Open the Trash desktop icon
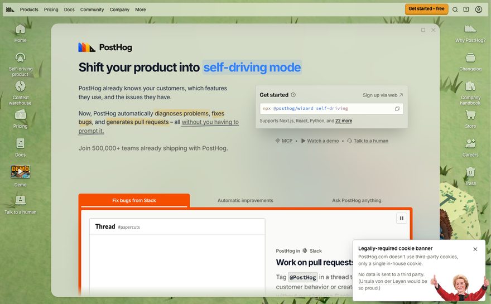This screenshot has width=491, height=304. coord(470,176)
